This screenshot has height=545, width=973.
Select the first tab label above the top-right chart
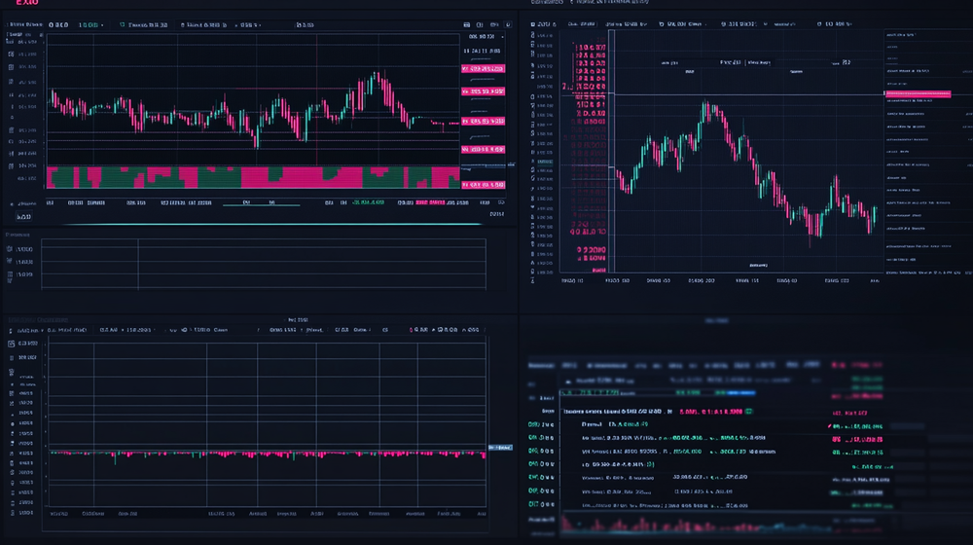coord(546,3)
